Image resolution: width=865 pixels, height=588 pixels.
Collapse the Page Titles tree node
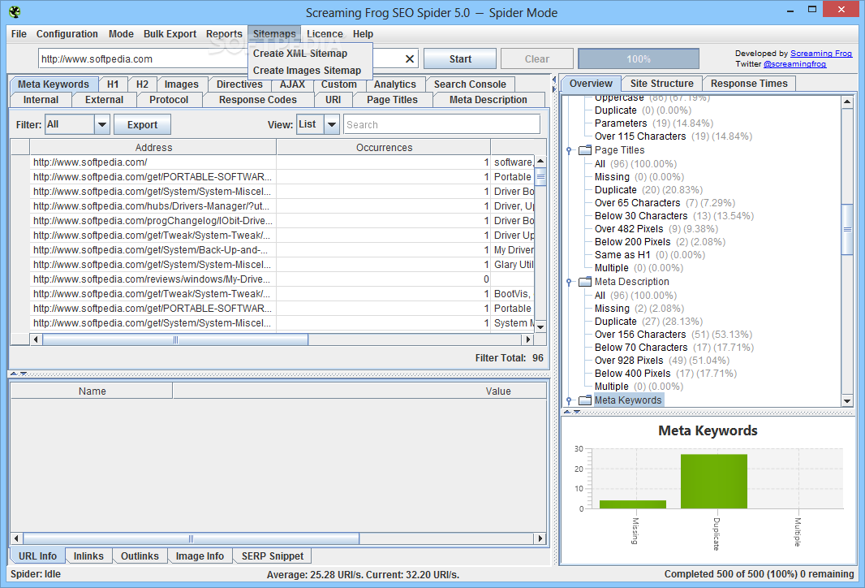pyautogui.click(x=569, y=150)
